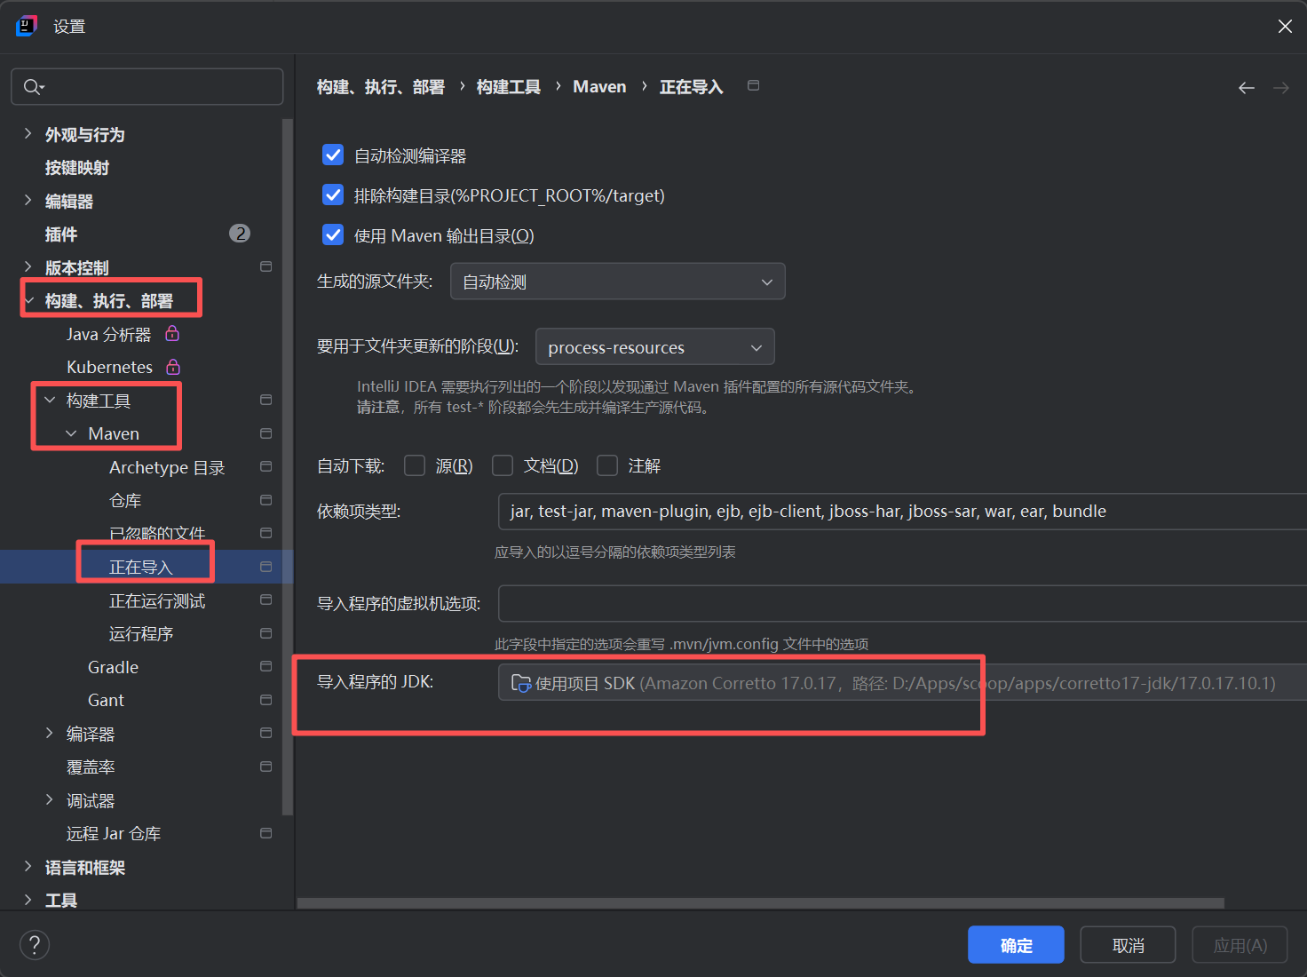Expand 语言和框架 tree node

28,866
